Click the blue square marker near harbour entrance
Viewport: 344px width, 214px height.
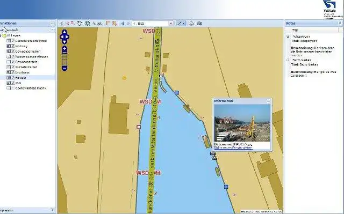[177, 93]
